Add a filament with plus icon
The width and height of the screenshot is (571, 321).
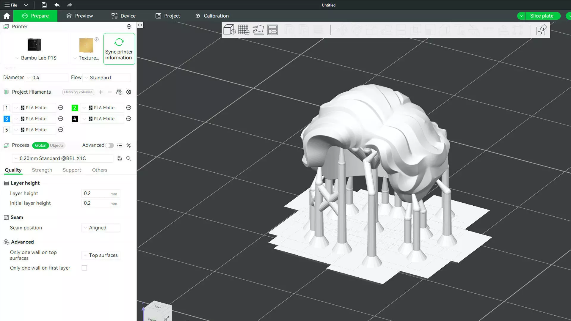pyautogui.click(x=101, y=92)
